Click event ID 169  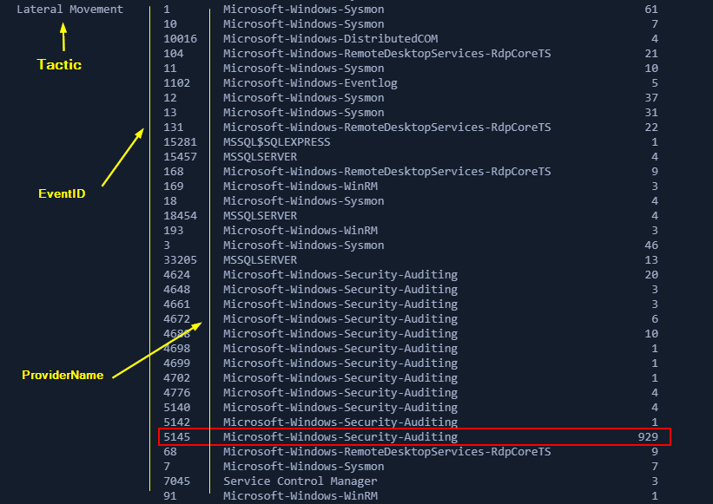click(173, 187)
